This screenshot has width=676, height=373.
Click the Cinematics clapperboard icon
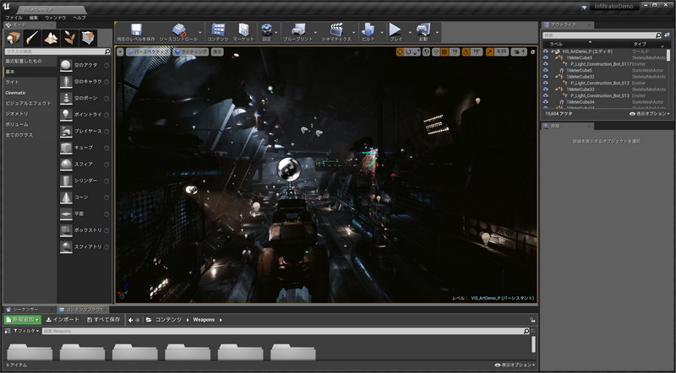(x=336, y=30)
